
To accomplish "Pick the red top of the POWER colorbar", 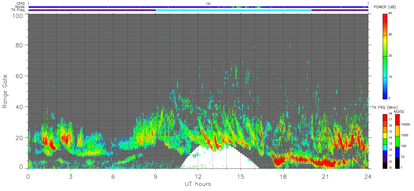I will pyautogui.click(x=385, y=19).
